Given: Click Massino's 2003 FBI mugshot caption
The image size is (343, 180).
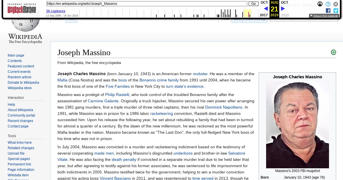Looking at the screenshot, I should (298, 171).
